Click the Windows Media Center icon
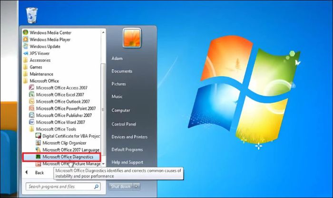 (x=26, y=32)
